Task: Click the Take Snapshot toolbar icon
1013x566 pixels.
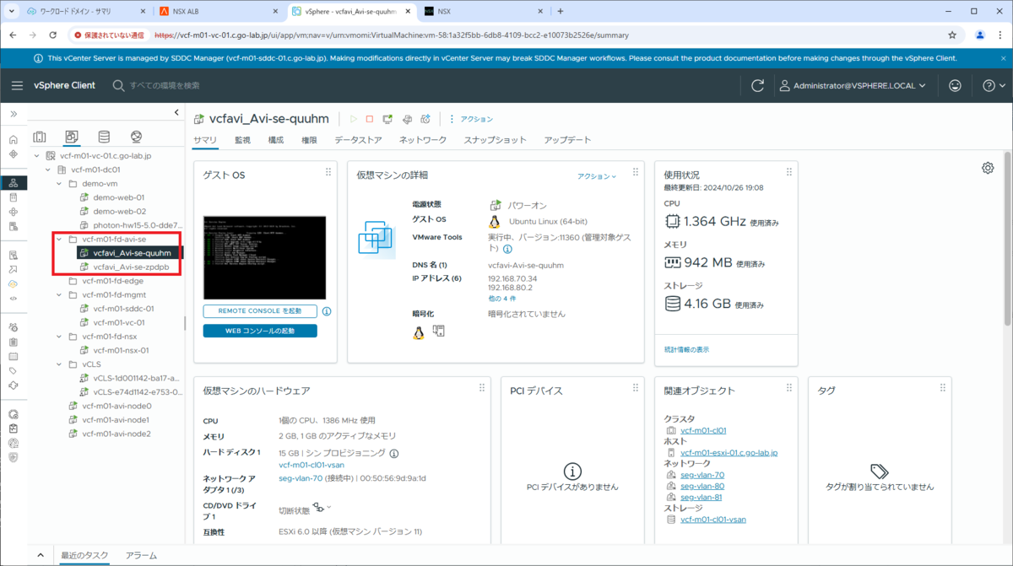Action: tap(426, 119)
